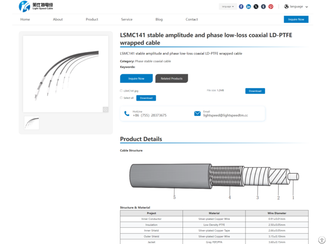This screenshot has width=326, height=244.
Task: Click the Project column header
Action: pos(151,213)
